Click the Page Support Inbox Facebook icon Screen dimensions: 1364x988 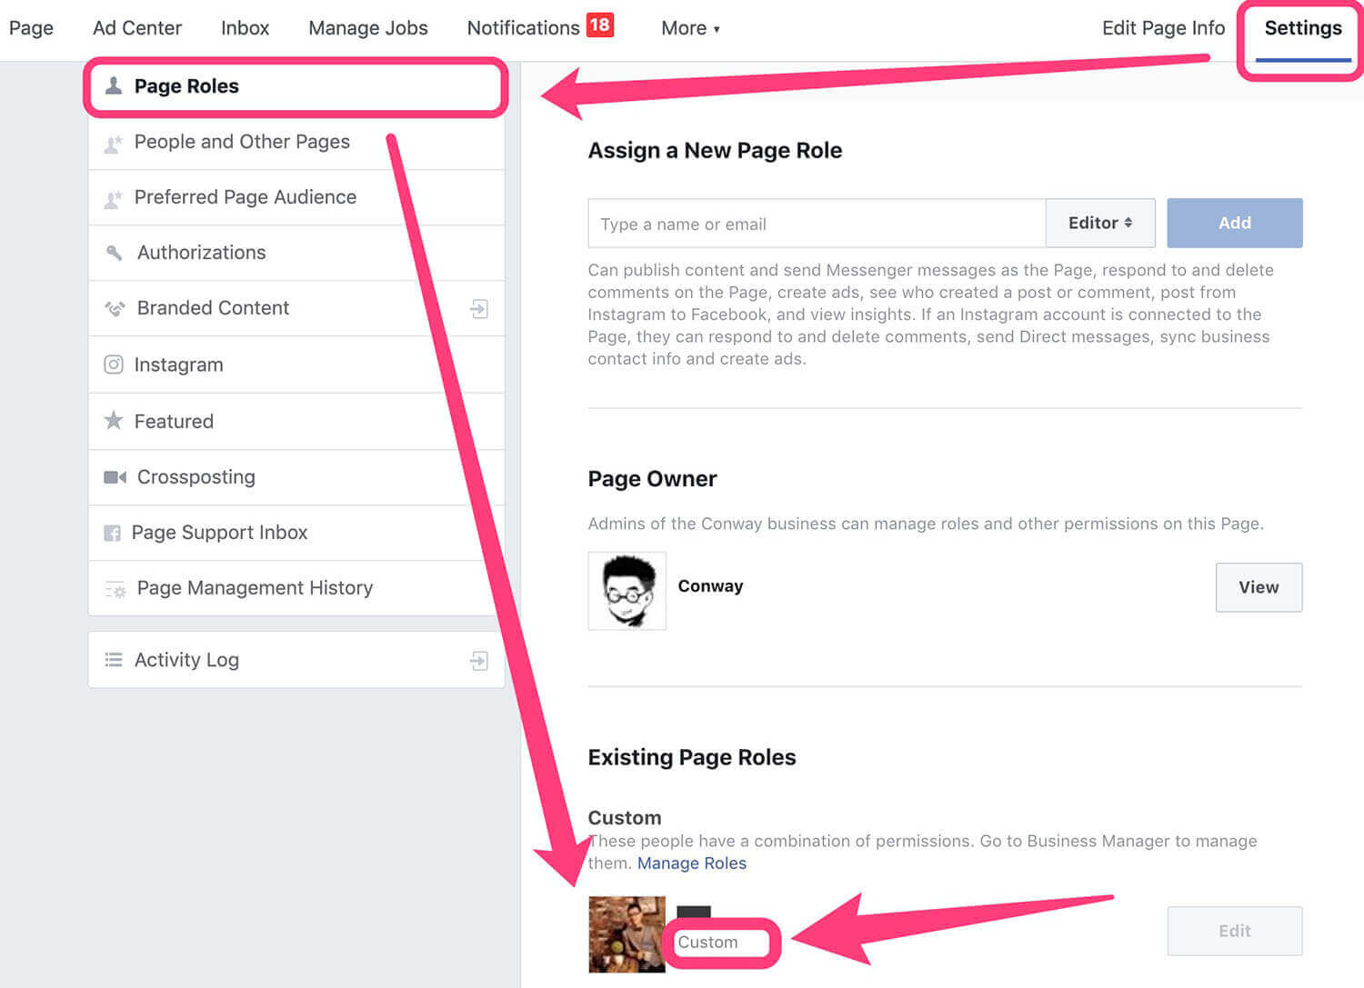click(112, 534)
